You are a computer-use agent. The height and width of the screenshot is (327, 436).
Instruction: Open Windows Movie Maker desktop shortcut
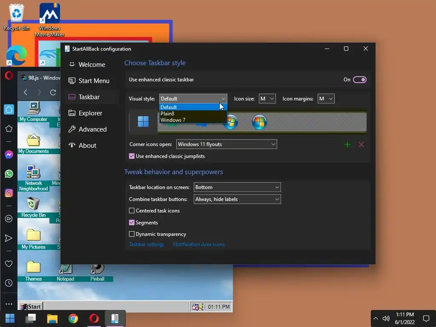(x=49, y=20)
